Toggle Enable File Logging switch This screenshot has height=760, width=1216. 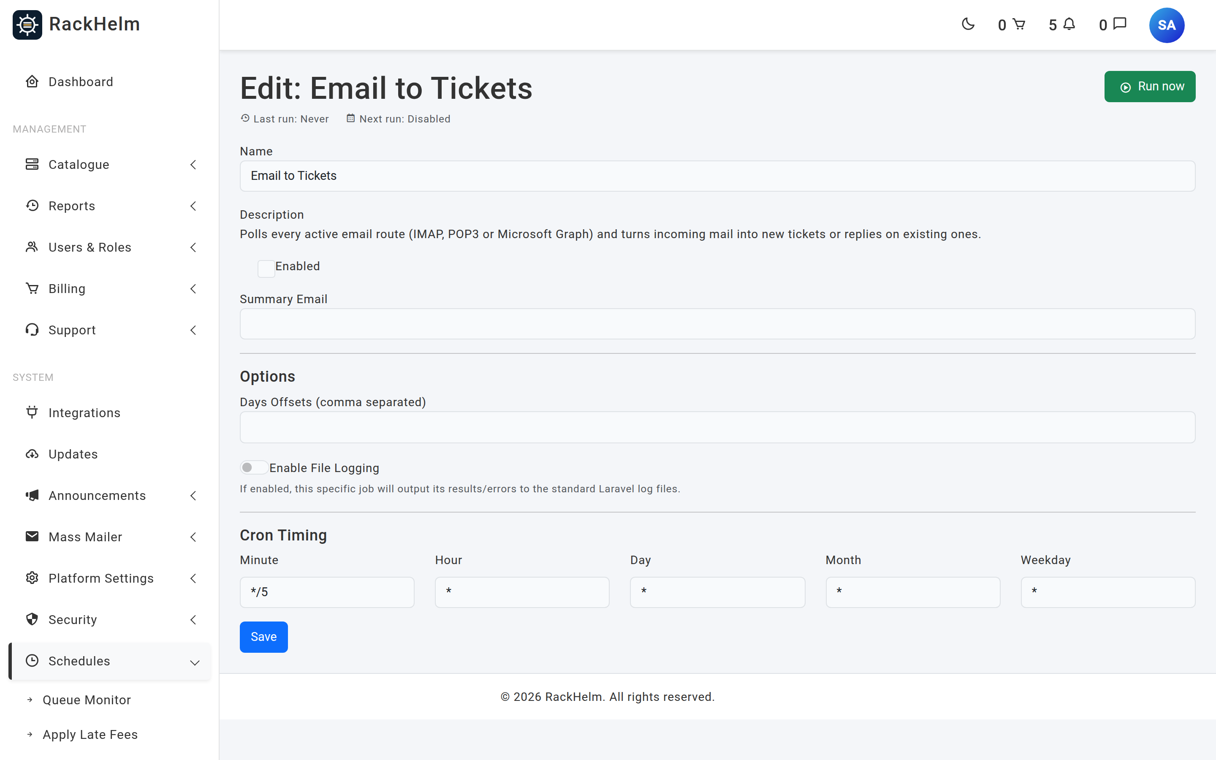254,467
